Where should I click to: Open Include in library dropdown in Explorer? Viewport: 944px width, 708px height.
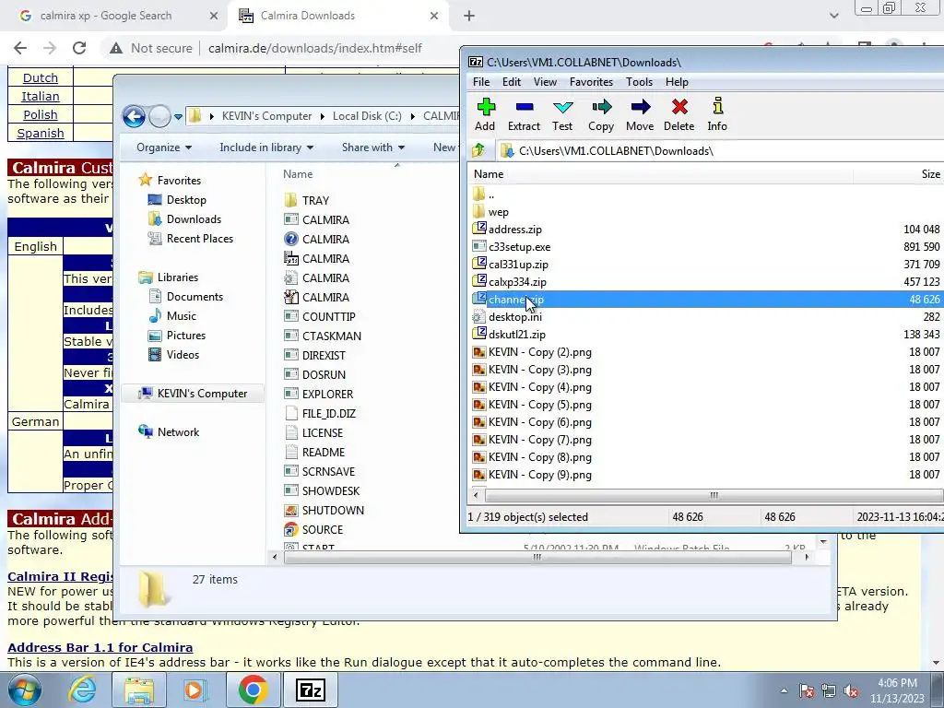[266, 147]
